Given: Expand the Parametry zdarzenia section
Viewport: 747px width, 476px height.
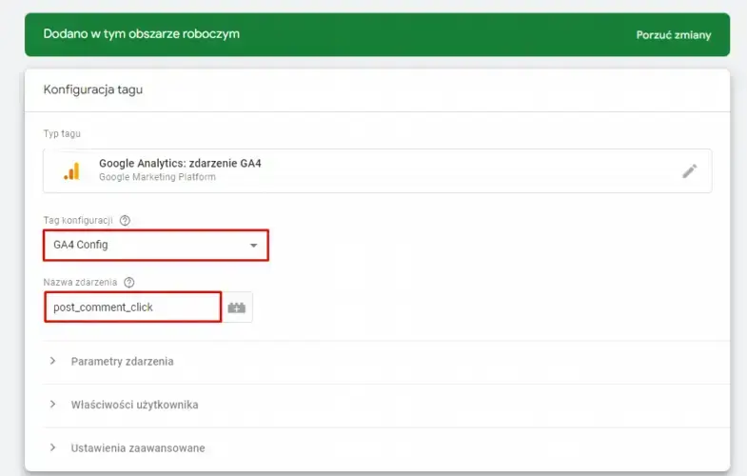Looking at the screenshot, I should click(x=122, y=362).
